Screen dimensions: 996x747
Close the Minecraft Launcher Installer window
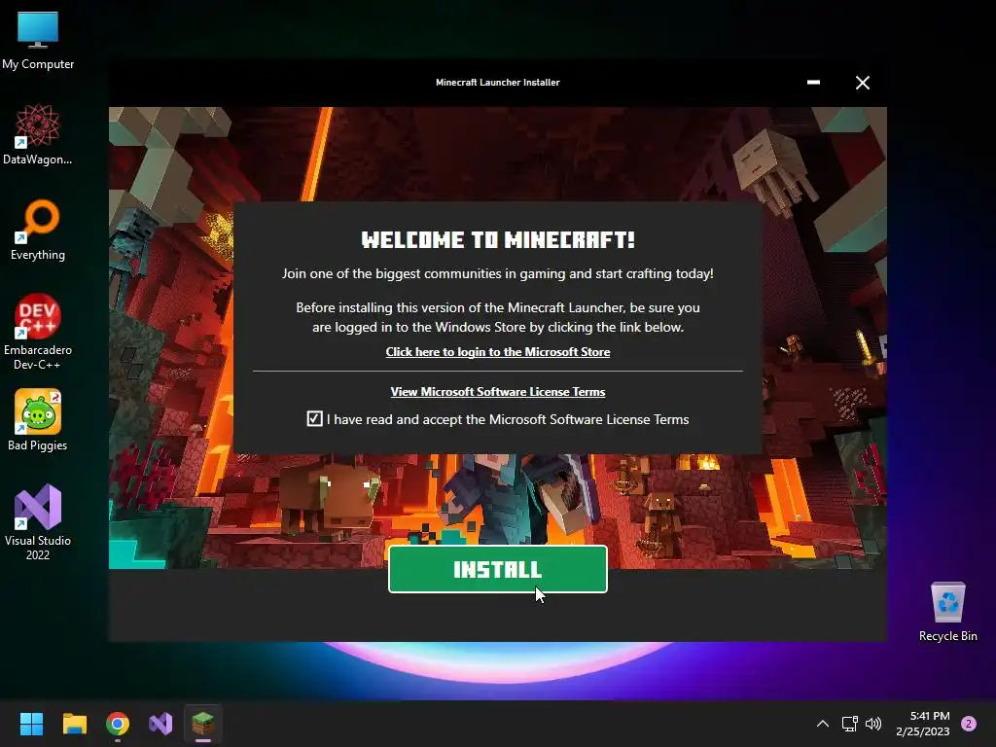tap(862, 83)
